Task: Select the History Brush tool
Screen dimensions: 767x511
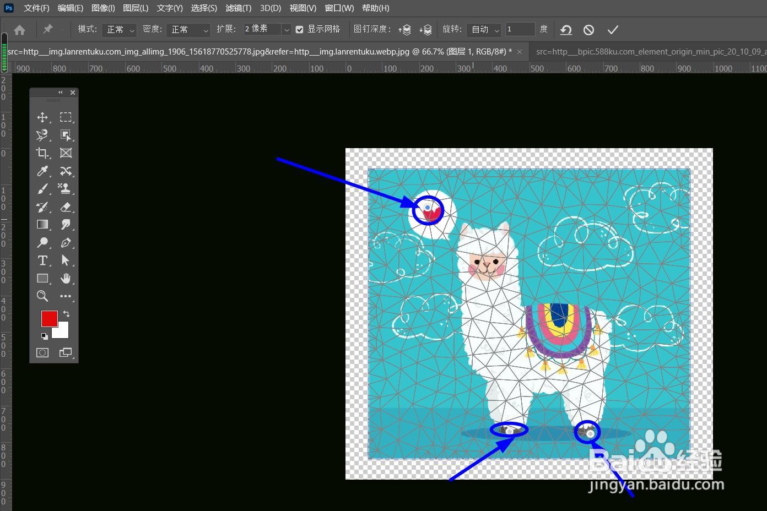Action: pyautogui.click(x=42, y=207)
